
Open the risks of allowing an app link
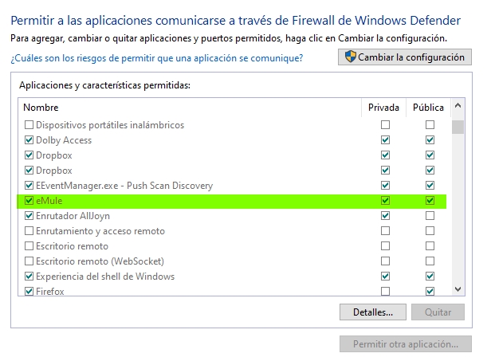pos(157,58)
